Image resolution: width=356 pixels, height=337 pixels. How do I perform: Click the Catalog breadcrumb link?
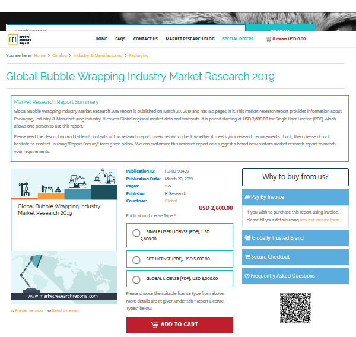click(59, 55)
